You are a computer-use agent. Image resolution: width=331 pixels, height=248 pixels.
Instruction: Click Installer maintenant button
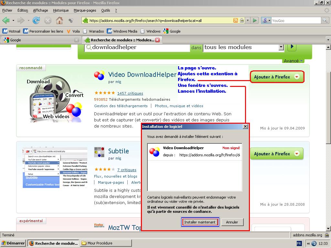[200, 222]
